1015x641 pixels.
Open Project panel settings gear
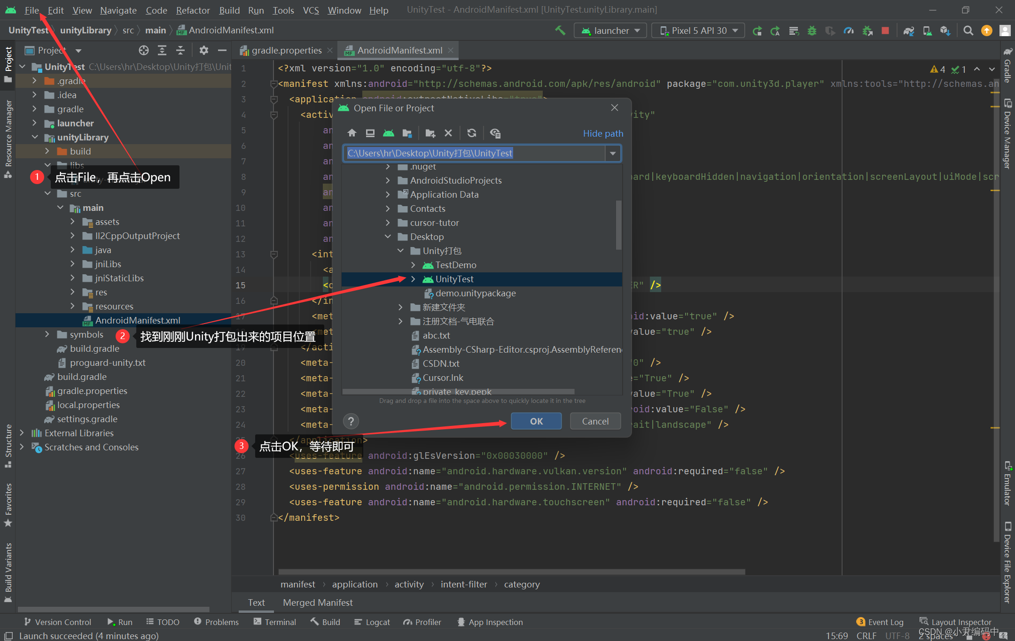coord(203,50)
